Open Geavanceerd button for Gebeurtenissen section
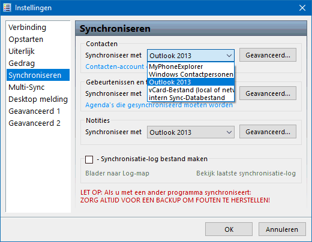Viewport: 312px width, 242px height. [268, 93]
